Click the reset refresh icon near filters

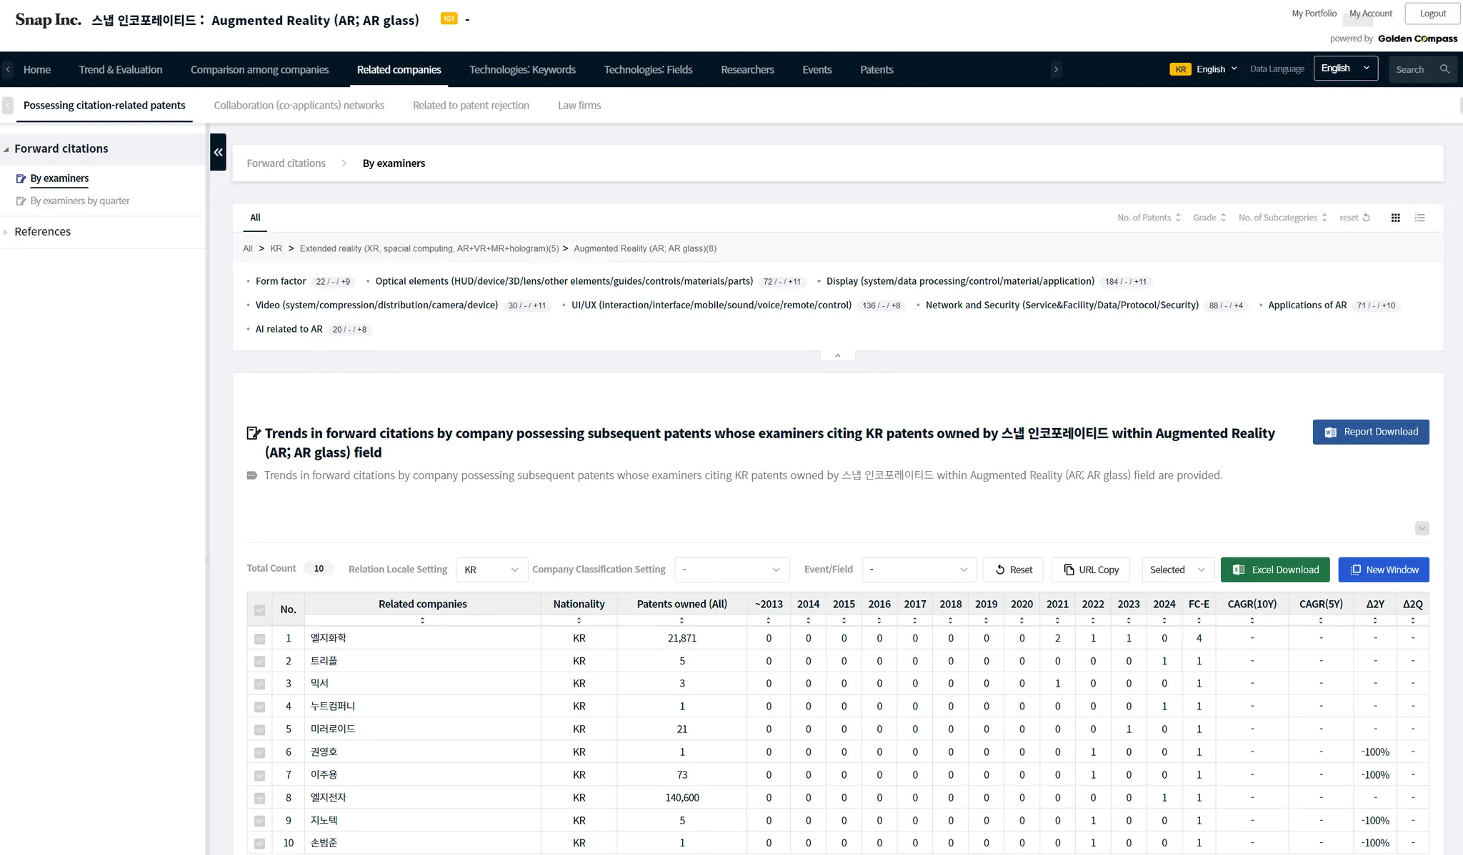click(1366, 218)
